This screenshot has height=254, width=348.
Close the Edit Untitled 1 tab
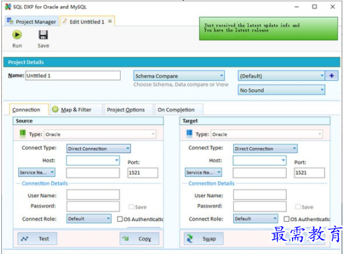(x=110, y=21)
